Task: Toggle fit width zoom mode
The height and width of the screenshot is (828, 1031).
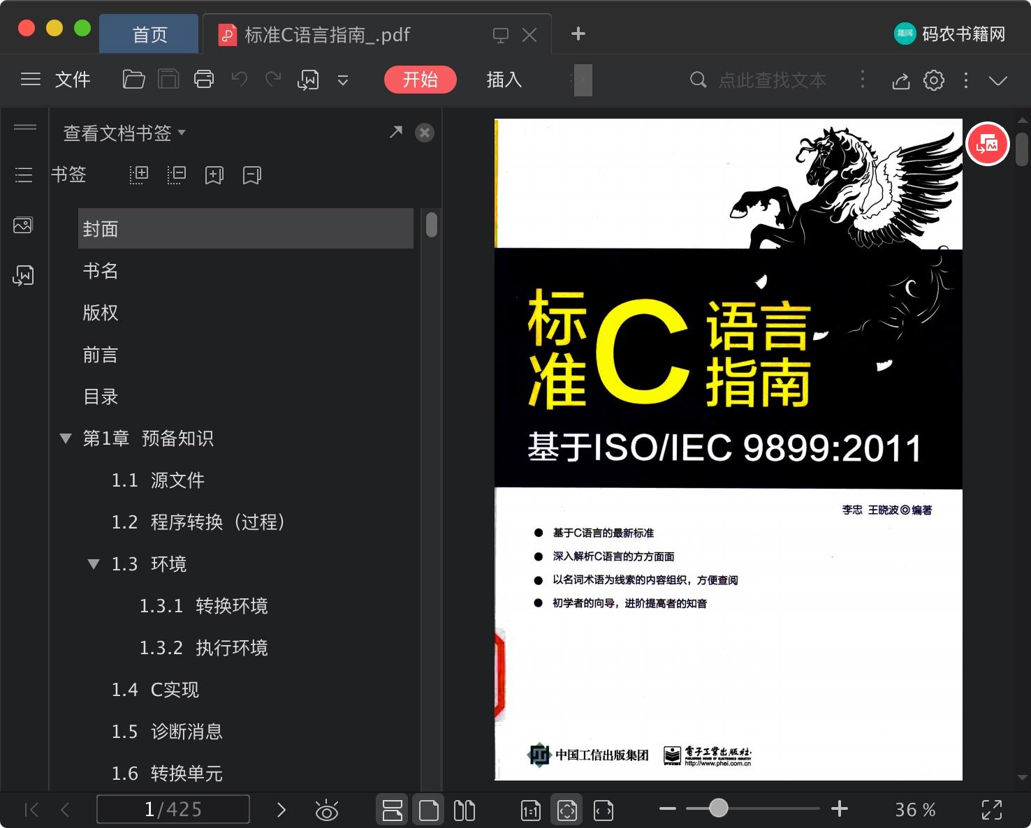Action: coord(604,810)
